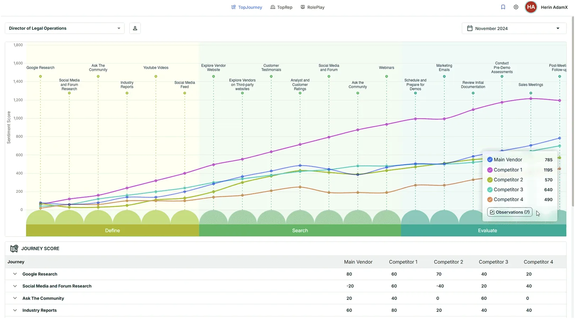Expand the Industry Reports journey row

point(15,310)
